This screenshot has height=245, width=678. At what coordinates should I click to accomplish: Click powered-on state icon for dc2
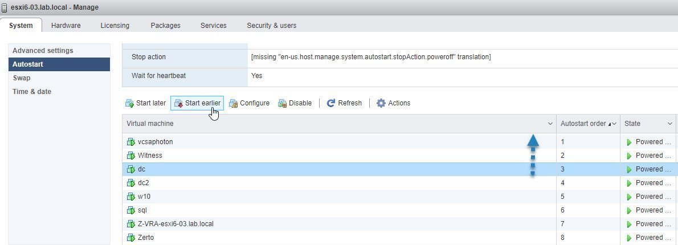pos(629,183)
